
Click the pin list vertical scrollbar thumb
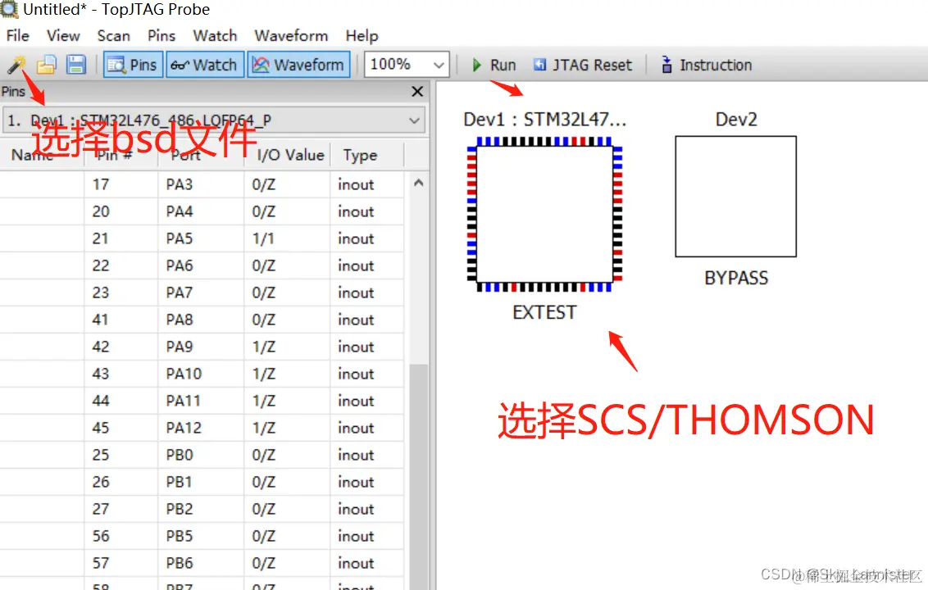418,476
